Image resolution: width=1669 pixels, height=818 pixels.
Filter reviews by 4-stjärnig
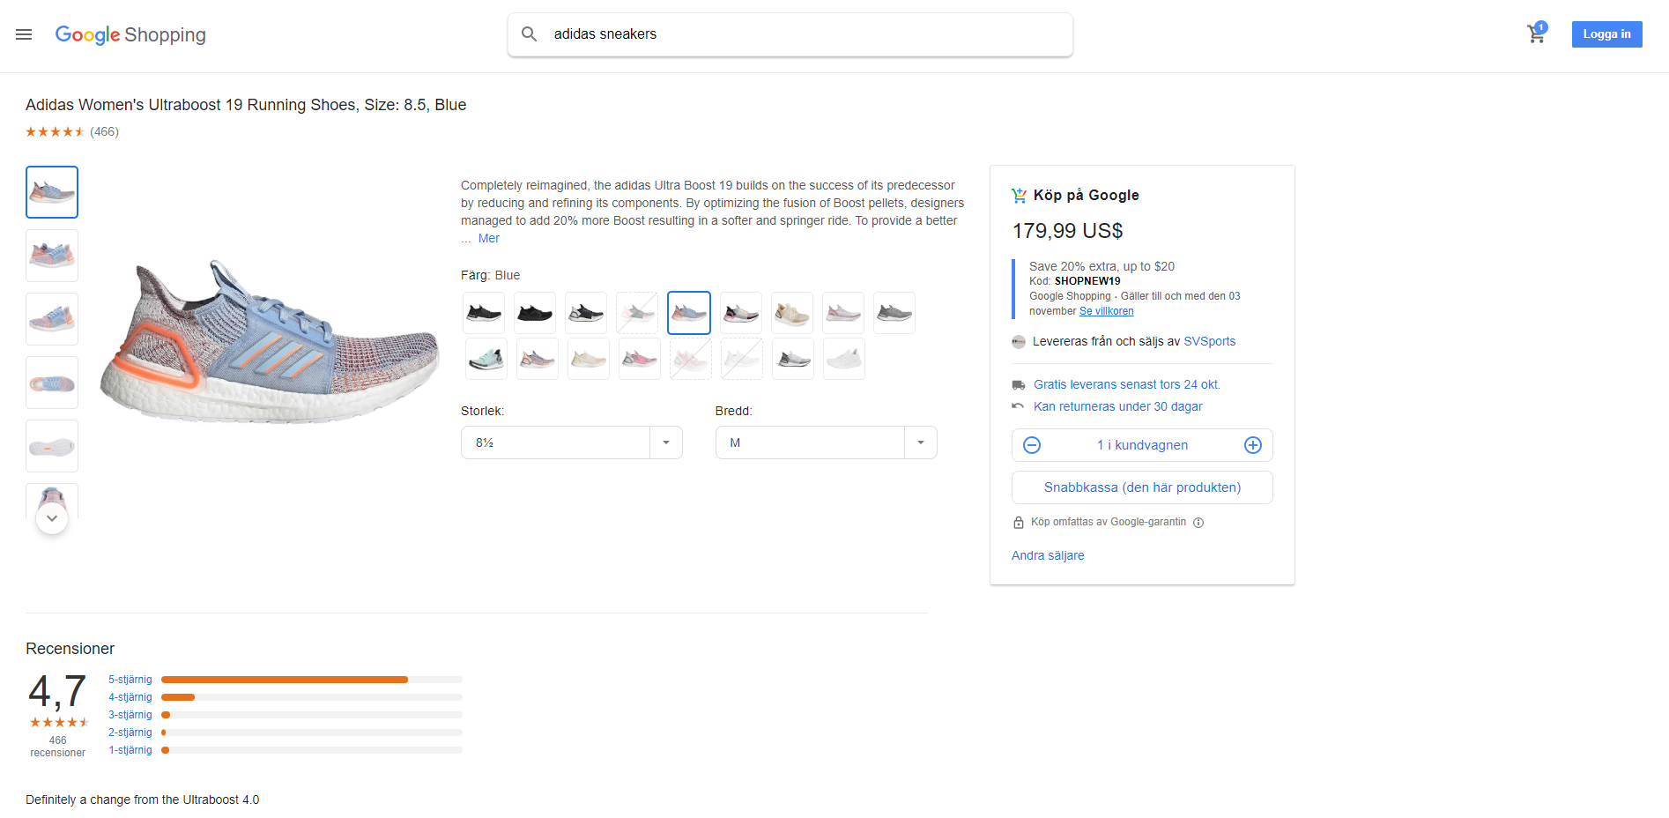click(130, 697)
